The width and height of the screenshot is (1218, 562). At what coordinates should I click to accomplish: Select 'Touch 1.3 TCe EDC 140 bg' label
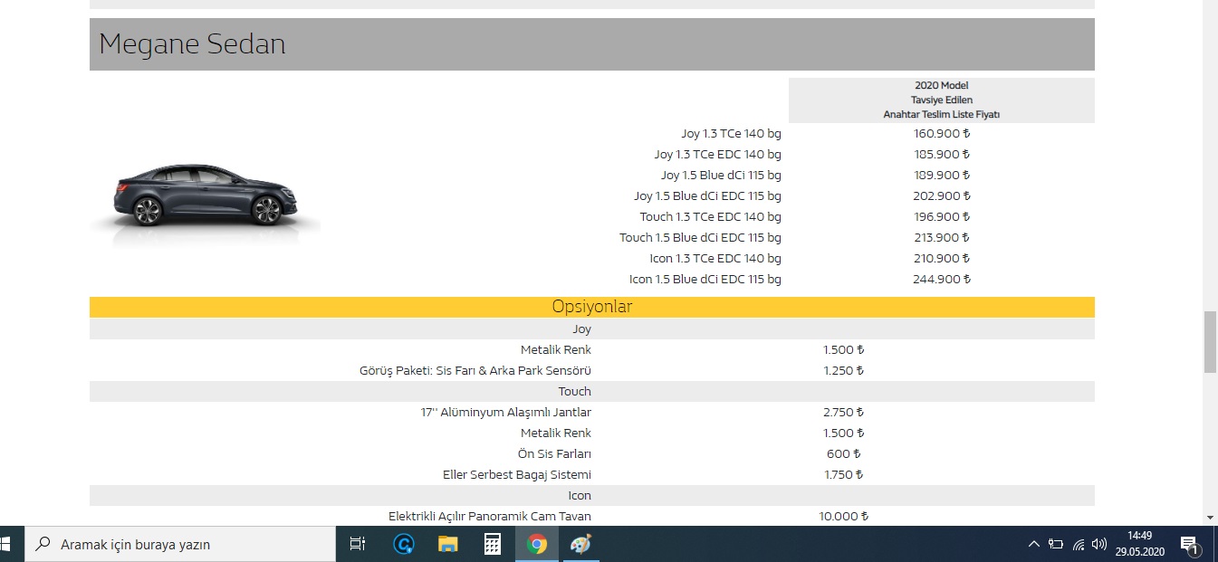[710, 217]
